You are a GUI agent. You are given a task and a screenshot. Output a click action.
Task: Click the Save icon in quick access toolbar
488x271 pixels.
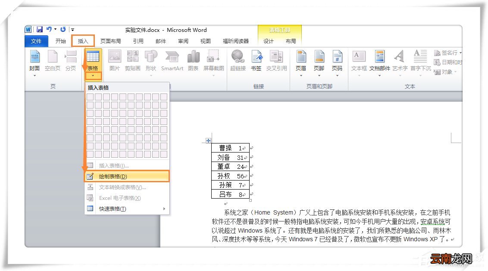(40, 30)
